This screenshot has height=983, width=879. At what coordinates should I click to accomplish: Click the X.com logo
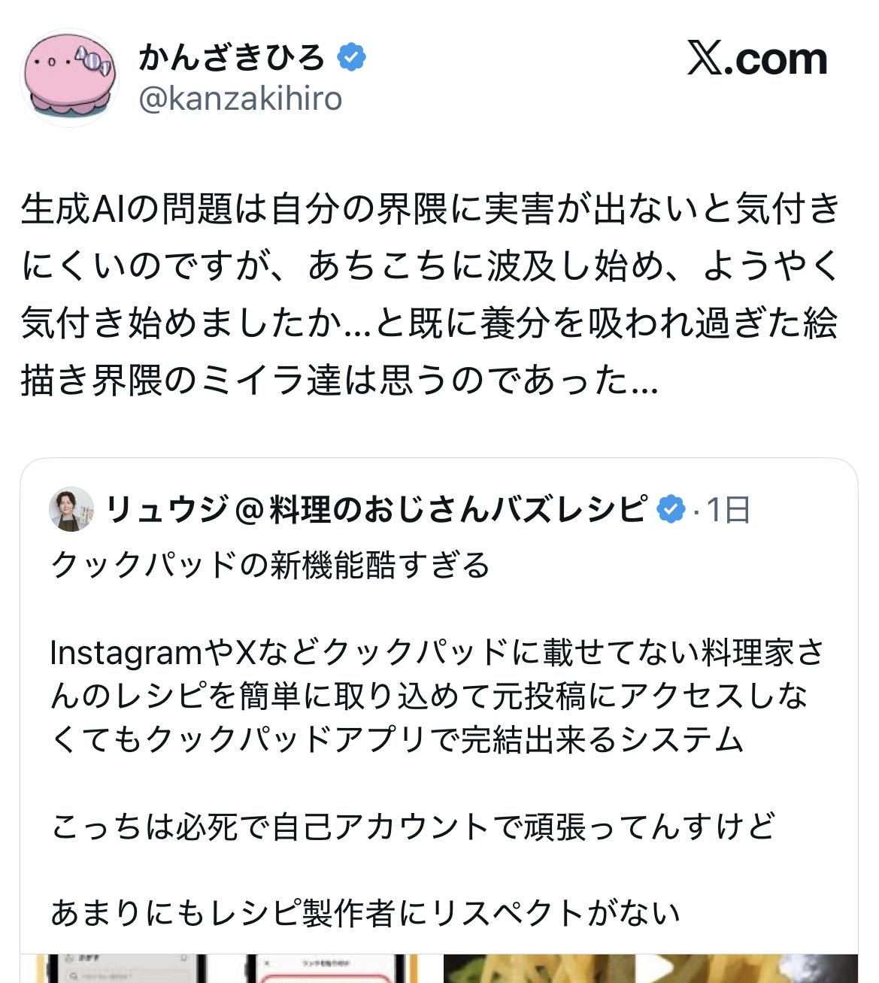coord(757,59)
